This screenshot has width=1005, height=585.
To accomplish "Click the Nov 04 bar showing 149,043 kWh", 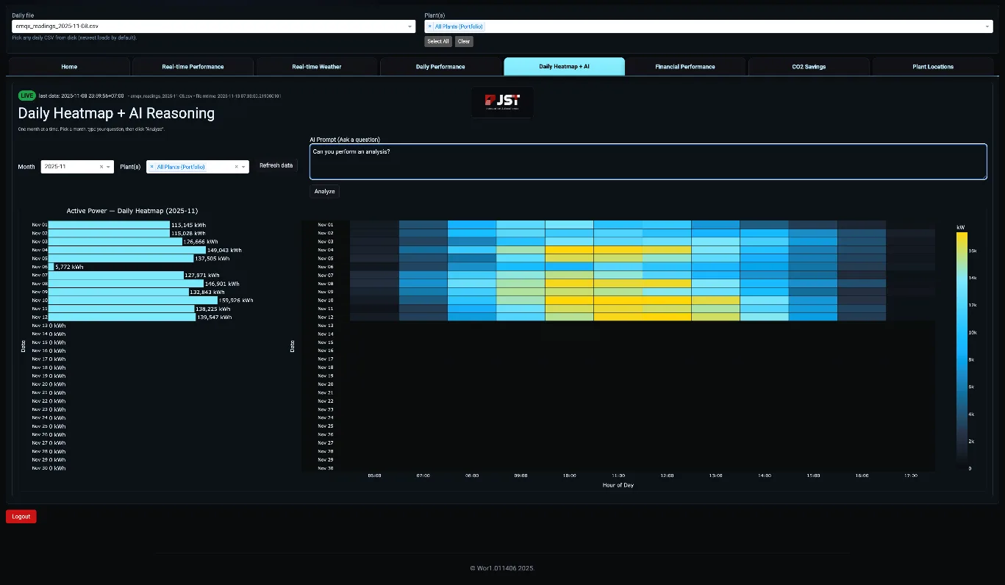I will [127, 250].
